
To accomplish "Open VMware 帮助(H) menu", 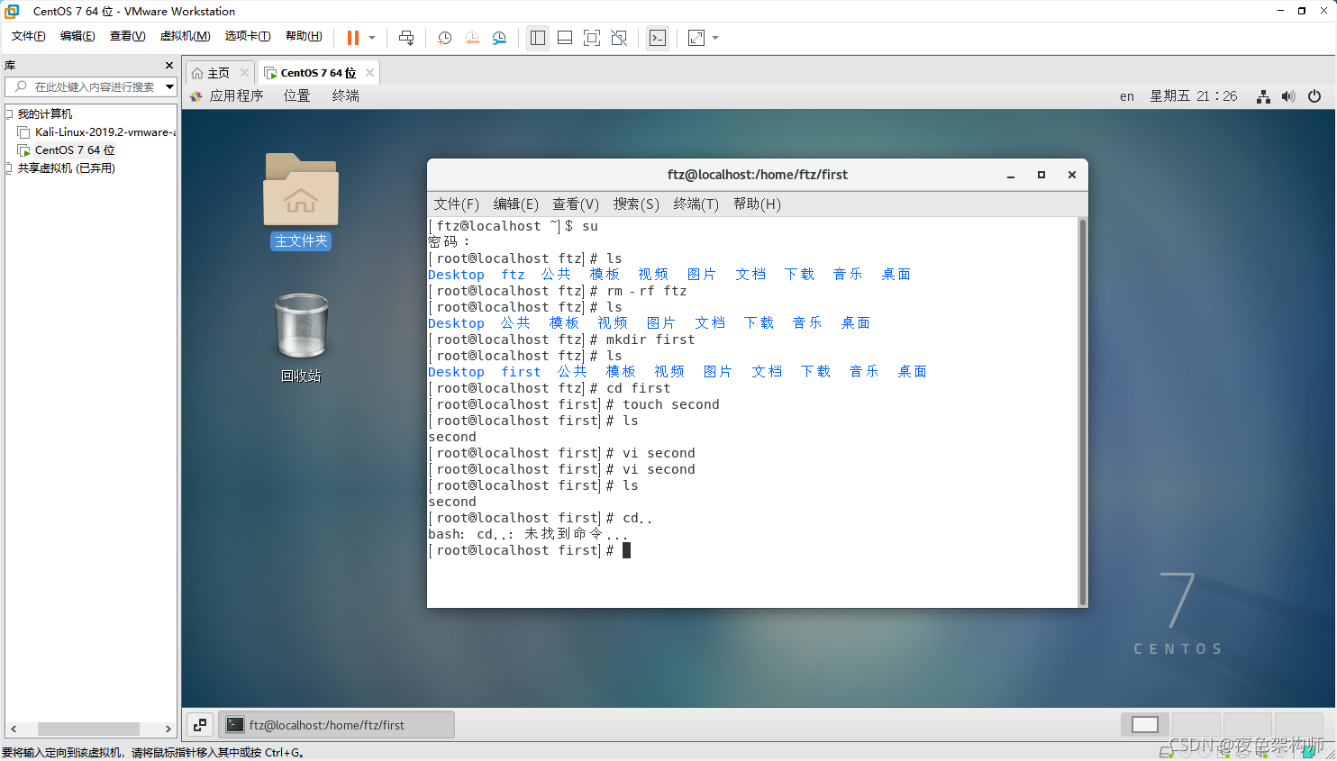I will tap(304, 36).
